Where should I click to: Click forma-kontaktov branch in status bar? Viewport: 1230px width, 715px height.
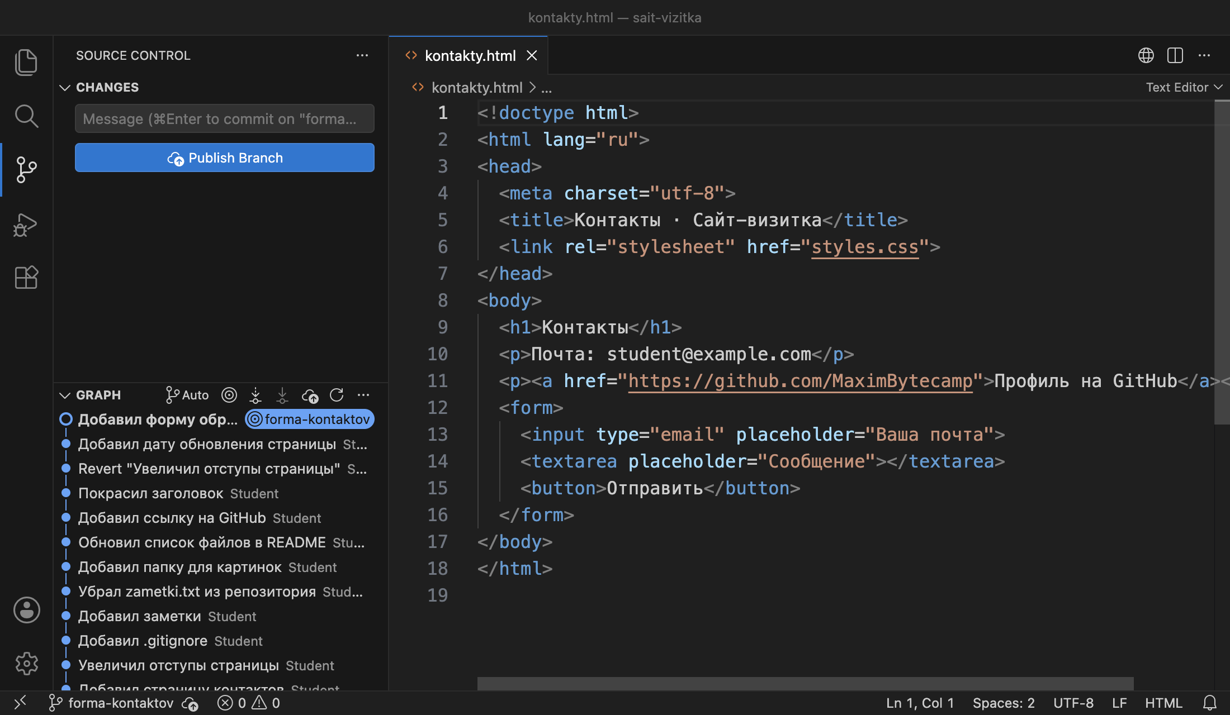(112, 703)
